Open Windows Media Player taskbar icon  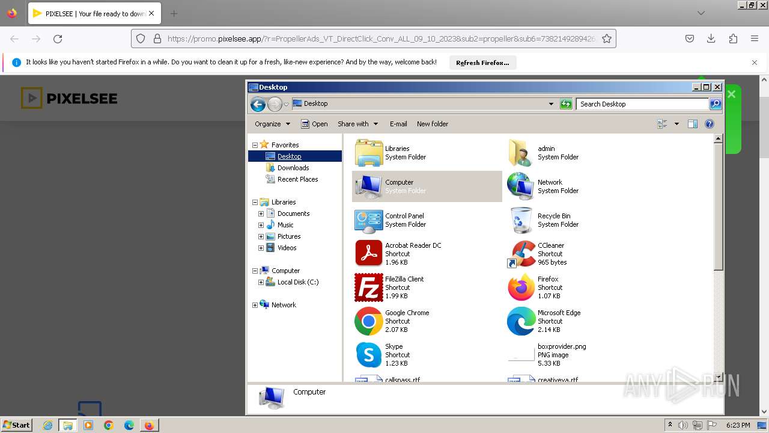88,425
